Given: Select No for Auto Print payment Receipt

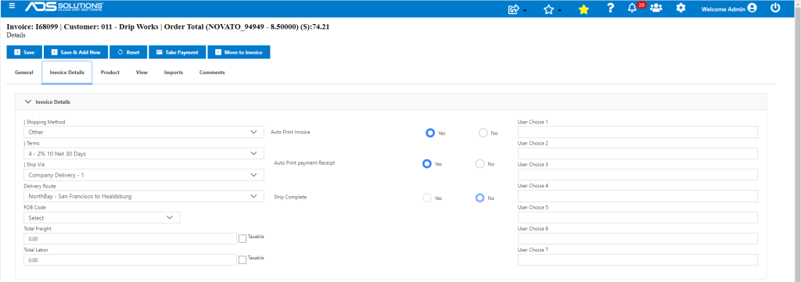Looking at the screenshot, I should [x=480, y=164].
